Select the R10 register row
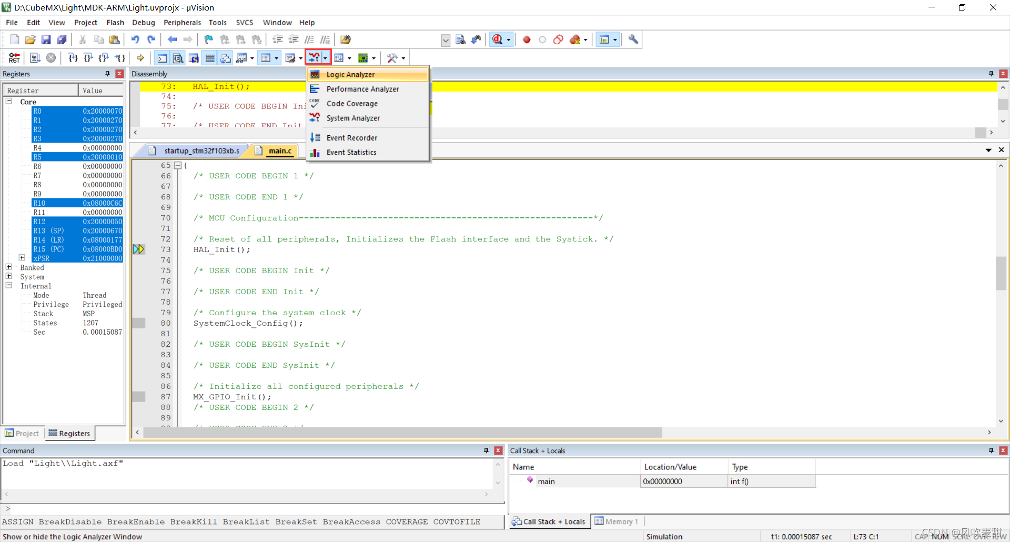The image size is (1010, 542). pos(77,203)
